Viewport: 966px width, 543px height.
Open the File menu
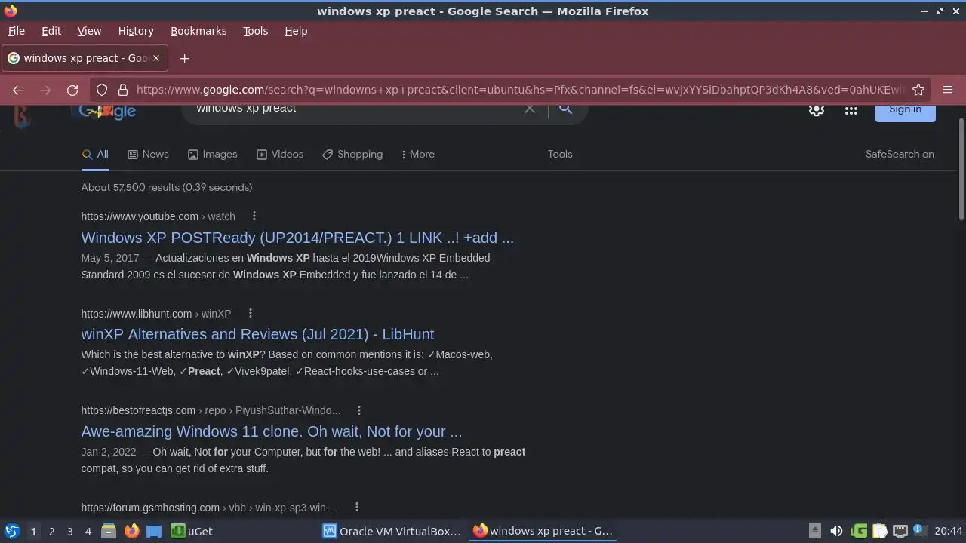click(17, 31)
